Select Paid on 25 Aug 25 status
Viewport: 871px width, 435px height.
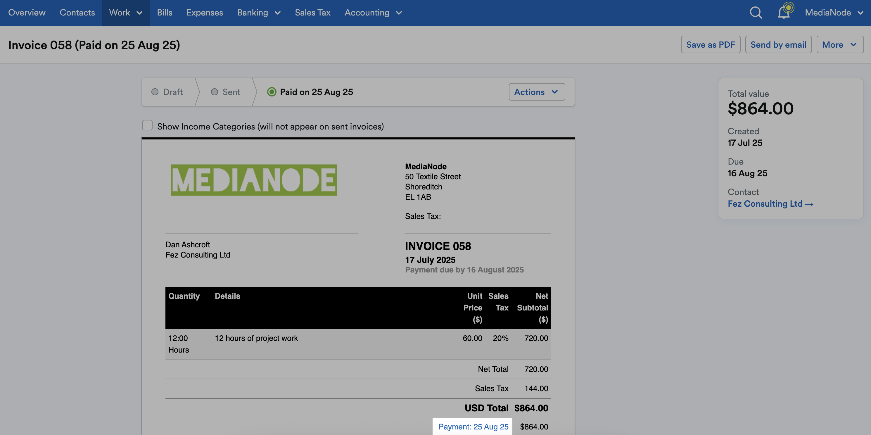(x=310, y=92)
